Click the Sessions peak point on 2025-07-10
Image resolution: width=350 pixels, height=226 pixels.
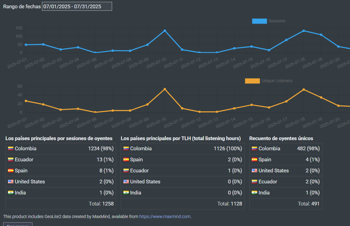tap(165, 31)
